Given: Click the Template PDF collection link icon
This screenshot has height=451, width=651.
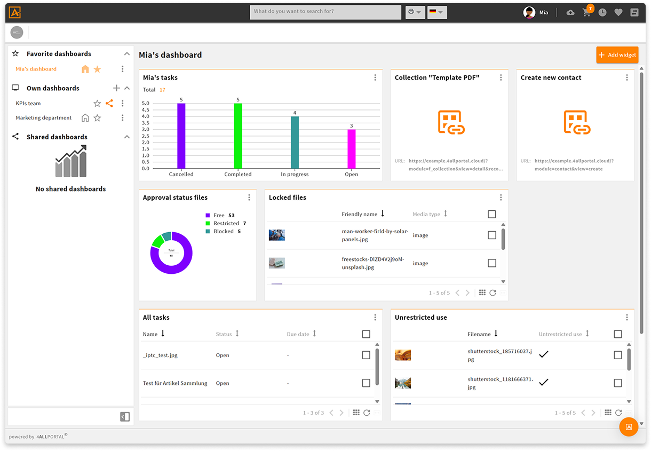Looking at the screenshot, I should 451,122.
